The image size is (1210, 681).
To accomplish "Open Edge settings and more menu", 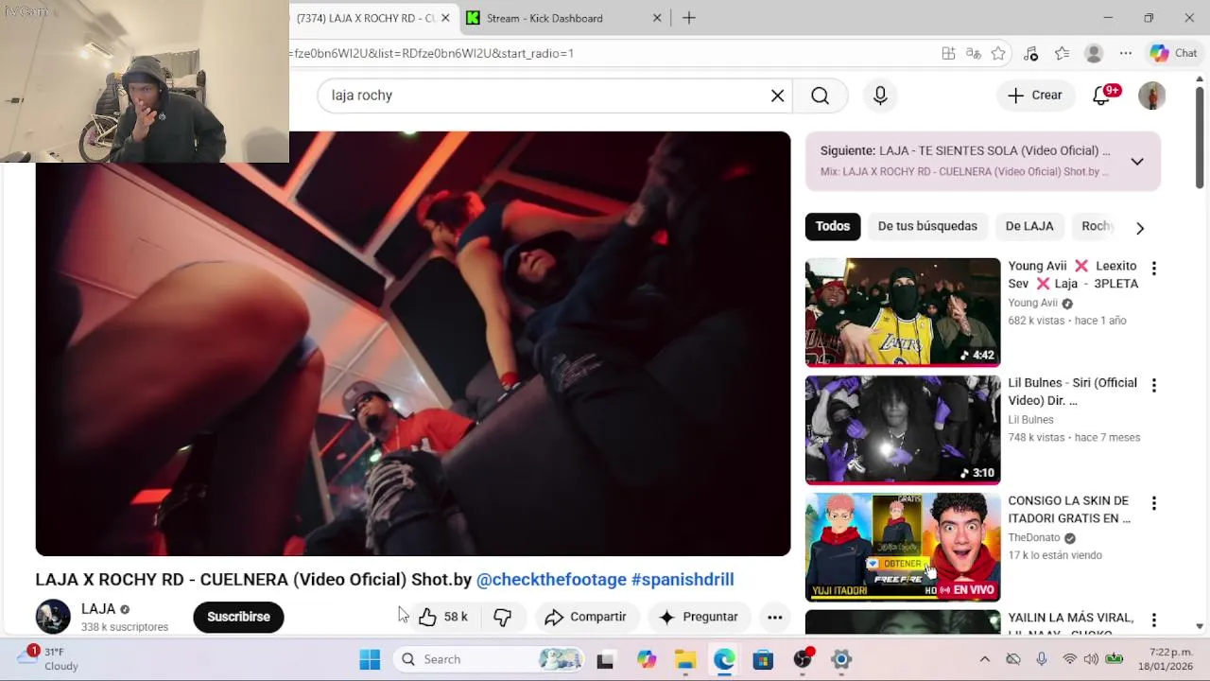I will pos(1125,53).
